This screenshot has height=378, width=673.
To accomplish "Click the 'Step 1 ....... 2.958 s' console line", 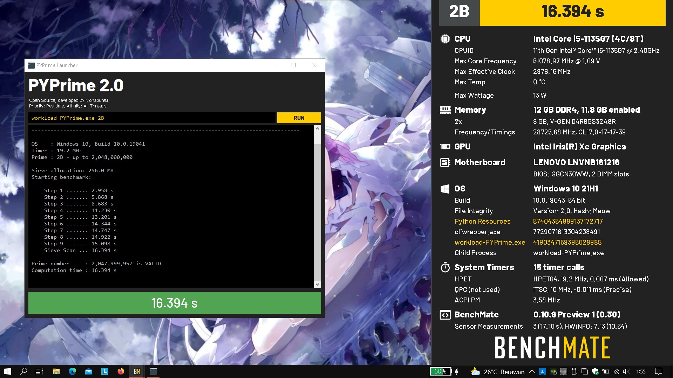I will (x=79, y=190).
